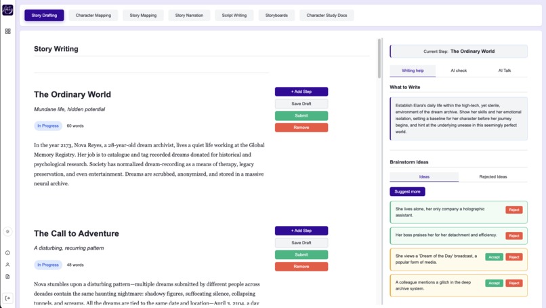Open the document icon in sidebar

click(7, 277)
